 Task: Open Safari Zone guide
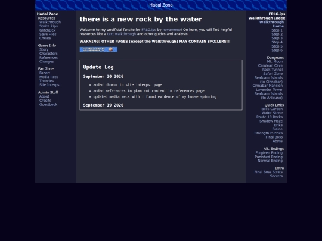(x=273, y=74)
